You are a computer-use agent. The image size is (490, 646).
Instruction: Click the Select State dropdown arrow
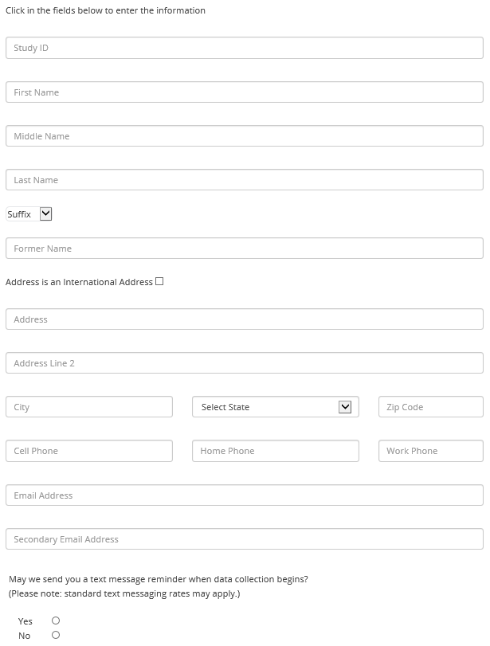345,407
